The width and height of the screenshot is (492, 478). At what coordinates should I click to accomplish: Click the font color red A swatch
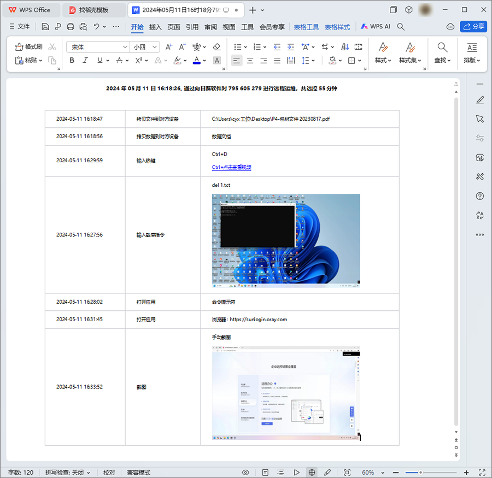point(196,60)
